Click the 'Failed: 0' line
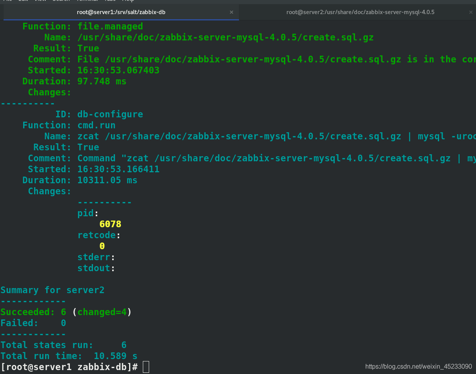The height and width of the screenshot is (374, 476). [33, 323]
